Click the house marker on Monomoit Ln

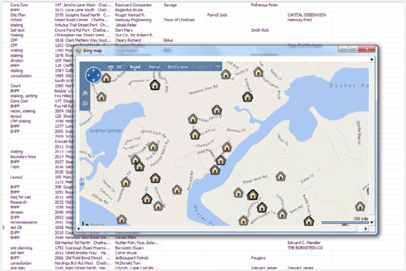pos(155,85)
